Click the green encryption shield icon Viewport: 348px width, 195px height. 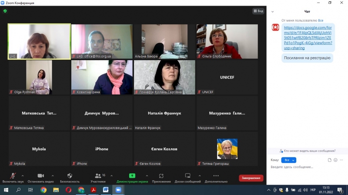(5, 11)
